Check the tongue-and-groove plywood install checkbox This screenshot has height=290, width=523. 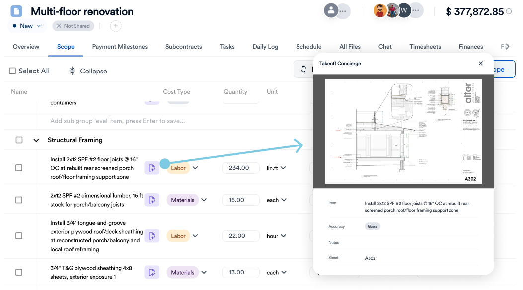[19, 236]
